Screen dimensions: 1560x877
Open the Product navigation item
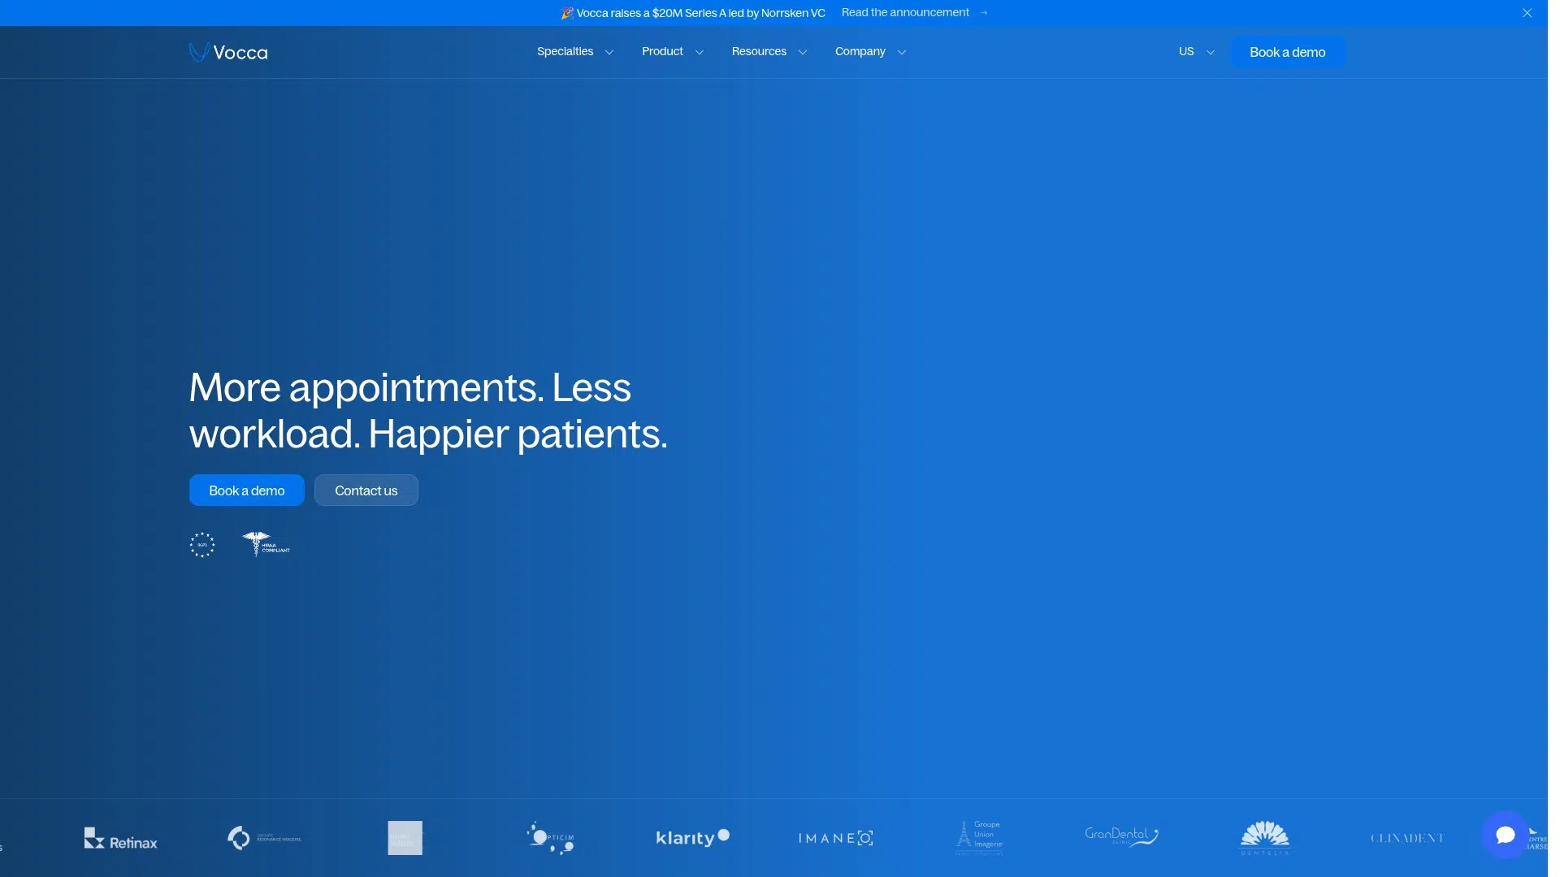click(662, 51)
